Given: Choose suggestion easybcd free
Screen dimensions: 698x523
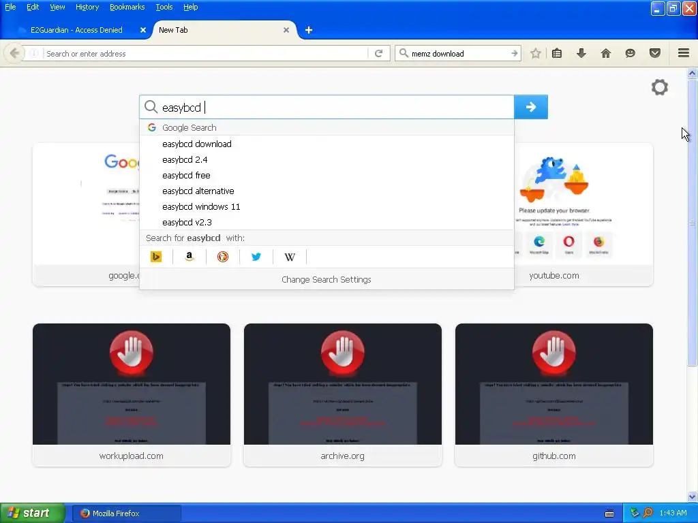Looking at the screenshot, I should (x=327, y=175).
